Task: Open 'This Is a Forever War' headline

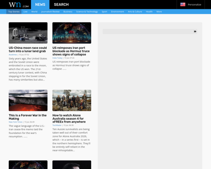Action: [28, 117]
